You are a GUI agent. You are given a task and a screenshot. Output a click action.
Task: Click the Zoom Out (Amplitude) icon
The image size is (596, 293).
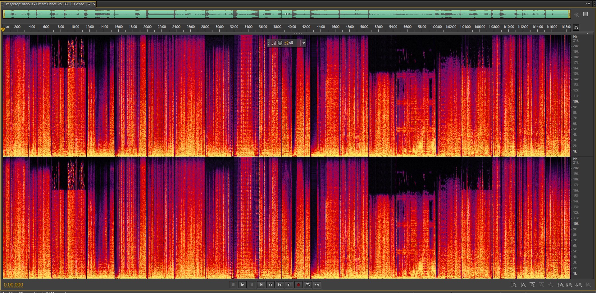point(523,285)
